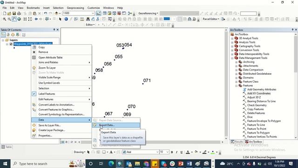This screenshot has width=298, height=168.
Task: Choose the Select Elements arrow tool
Action: pyautogui.click(x=60, y=19)
